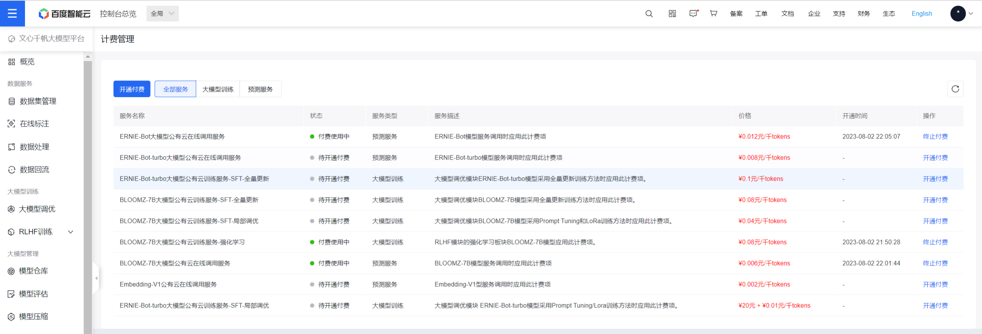
Task: Open 在线标注 in the sidebar
Action: [x=29, y=124]
